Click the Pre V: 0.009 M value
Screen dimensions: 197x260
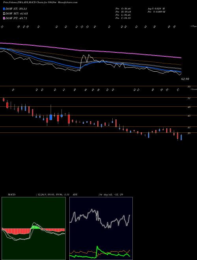coord(156,12)
